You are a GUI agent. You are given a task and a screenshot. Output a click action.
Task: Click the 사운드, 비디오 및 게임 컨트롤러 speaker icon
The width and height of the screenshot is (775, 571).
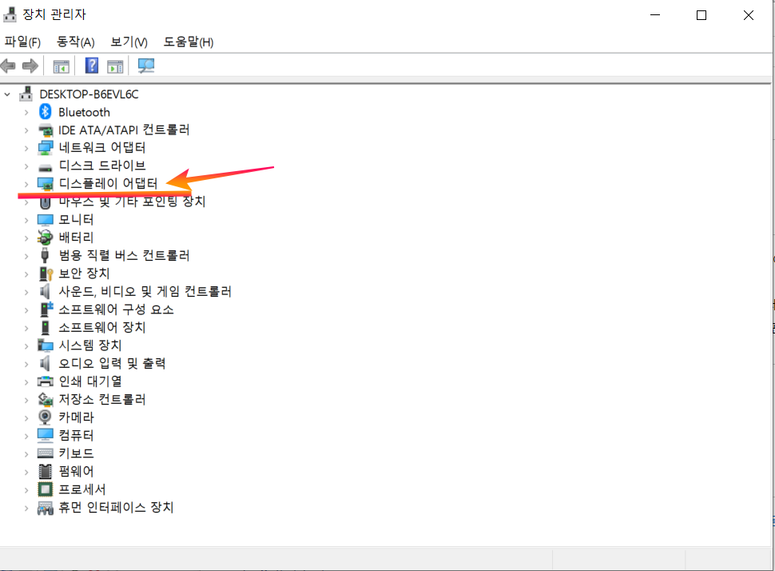coord(45,291)
